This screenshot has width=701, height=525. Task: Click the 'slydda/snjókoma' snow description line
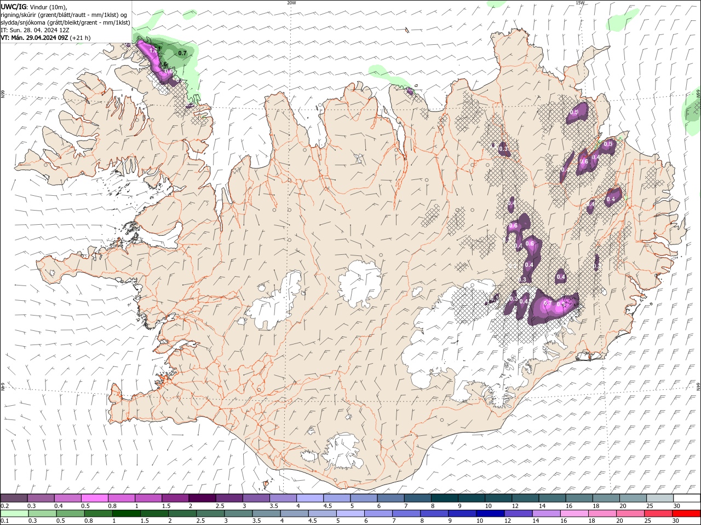tap(66, 22)
